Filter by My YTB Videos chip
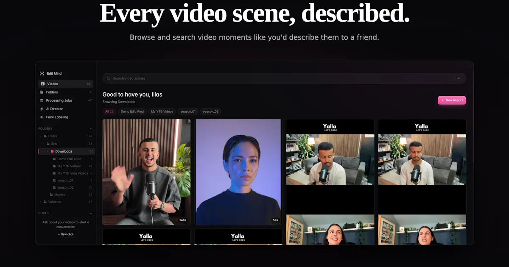This screenshot has width=509, height=267. (x=162, y=111)
